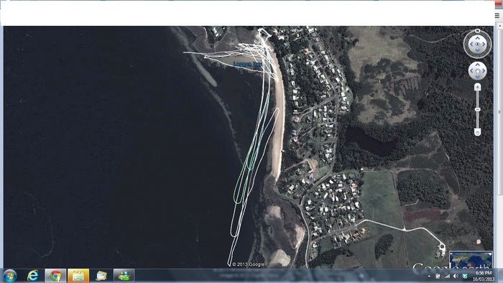Open the taskbar clock and date
The width and height of the screenshot is (503, 283).
tap(484, 276)
